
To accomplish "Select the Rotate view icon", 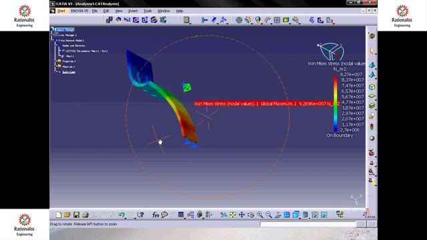I will (x=251, y=215).
